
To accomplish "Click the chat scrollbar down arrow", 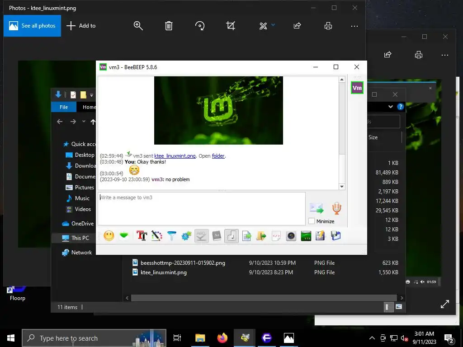I will pos(342,187).
